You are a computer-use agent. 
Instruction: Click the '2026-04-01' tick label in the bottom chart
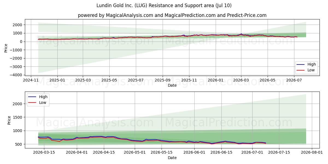(x=77, y=153)
